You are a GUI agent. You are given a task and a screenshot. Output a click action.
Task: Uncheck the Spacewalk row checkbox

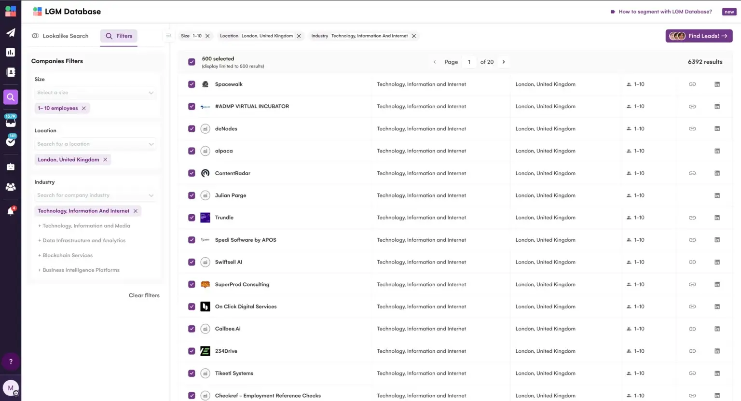click(192, 84)
